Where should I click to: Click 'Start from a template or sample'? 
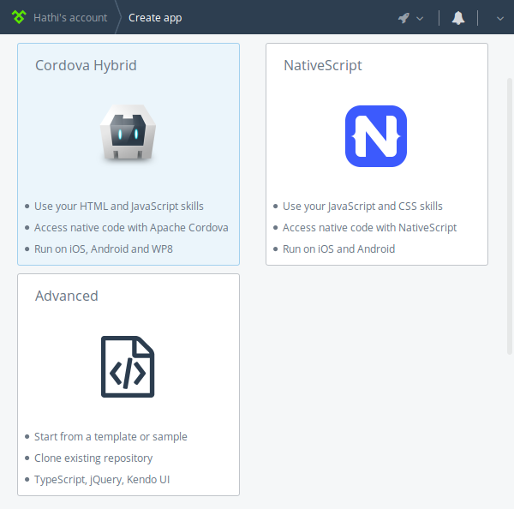(111, 437)
